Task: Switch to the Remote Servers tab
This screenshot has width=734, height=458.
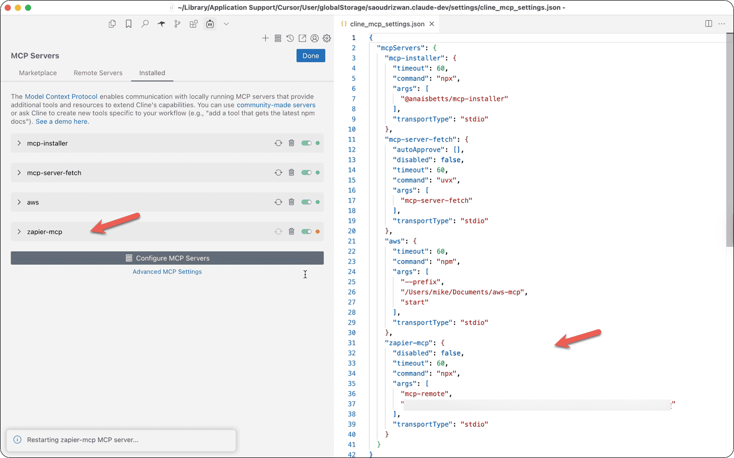Action: [98, 73]
